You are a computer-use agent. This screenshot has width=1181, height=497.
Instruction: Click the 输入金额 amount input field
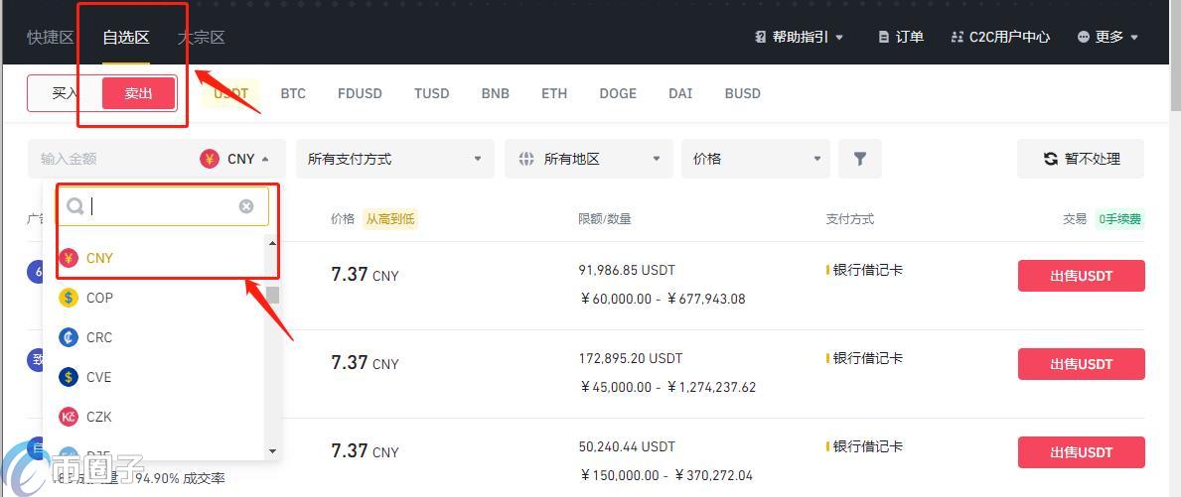coord(109,159)
